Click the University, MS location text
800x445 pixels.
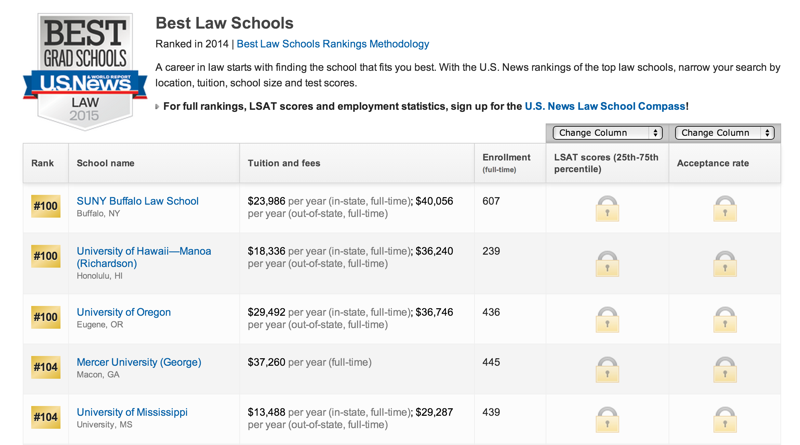(104, 425)
